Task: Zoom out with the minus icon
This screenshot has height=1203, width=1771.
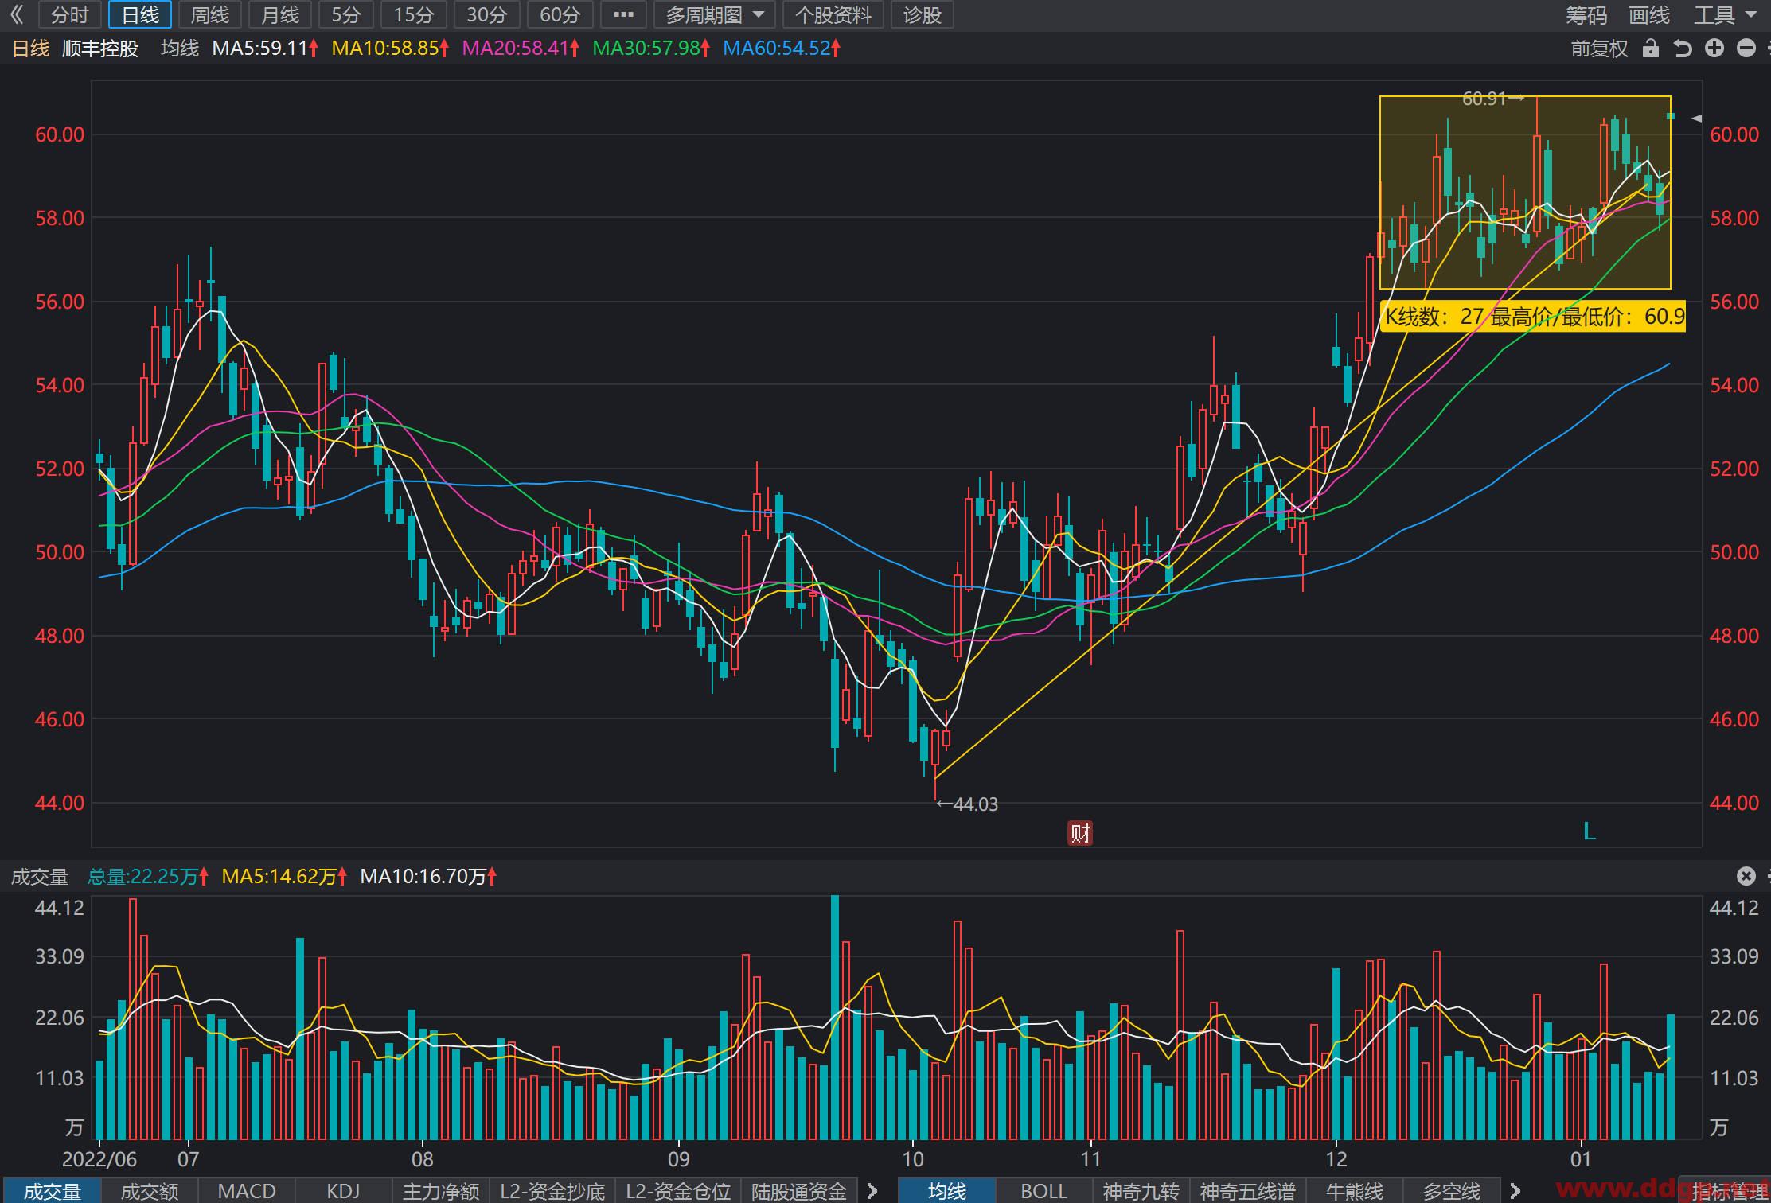Action: coord(1746,49)
